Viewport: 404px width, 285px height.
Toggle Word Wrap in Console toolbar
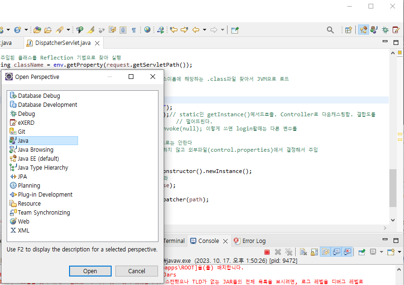(325, 252)
